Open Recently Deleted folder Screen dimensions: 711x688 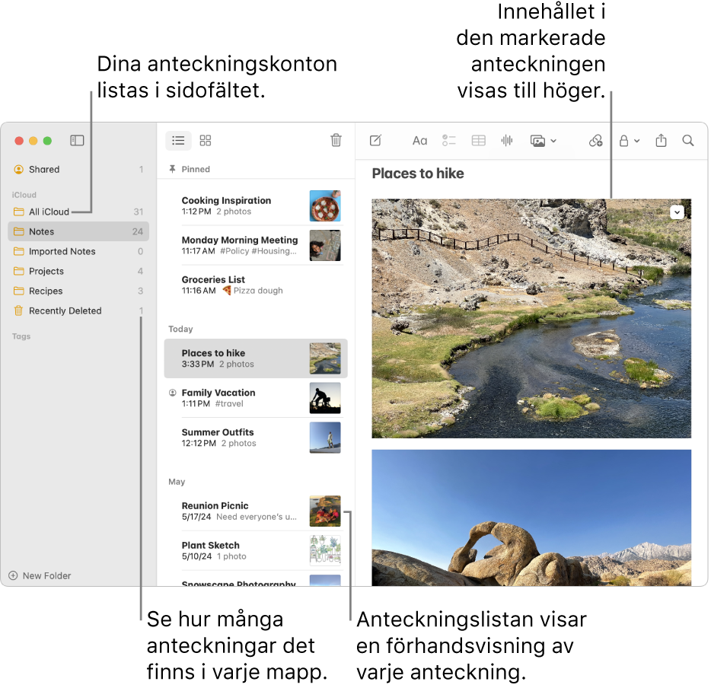(x=78, y=311)
